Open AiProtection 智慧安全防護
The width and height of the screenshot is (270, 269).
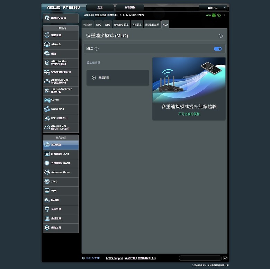coord(61,63)
